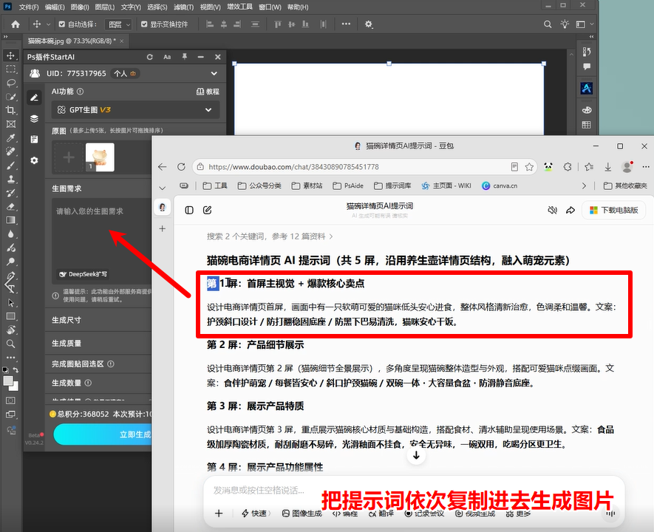Select the Spot Healing Brush tool
Image resolution: width=654 pixels, height=532 pixels.
pos(11,151)
